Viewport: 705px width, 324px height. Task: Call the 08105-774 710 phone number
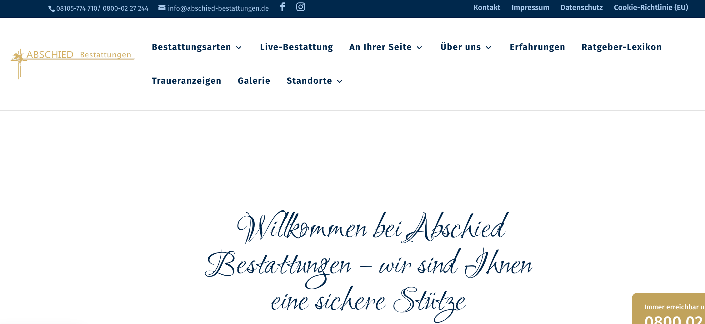click(x=77, y=8)
